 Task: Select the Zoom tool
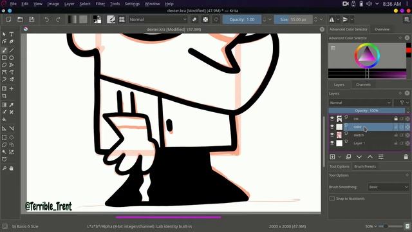click(5, 168)
